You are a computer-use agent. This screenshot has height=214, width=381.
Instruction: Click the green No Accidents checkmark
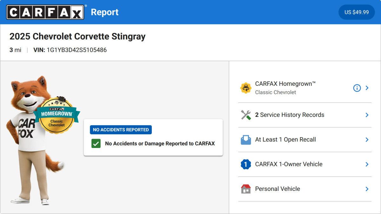pos(96,144)
